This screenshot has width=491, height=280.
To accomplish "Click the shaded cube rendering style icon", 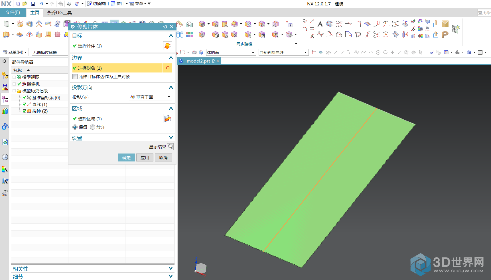I will tap(469, 52).
